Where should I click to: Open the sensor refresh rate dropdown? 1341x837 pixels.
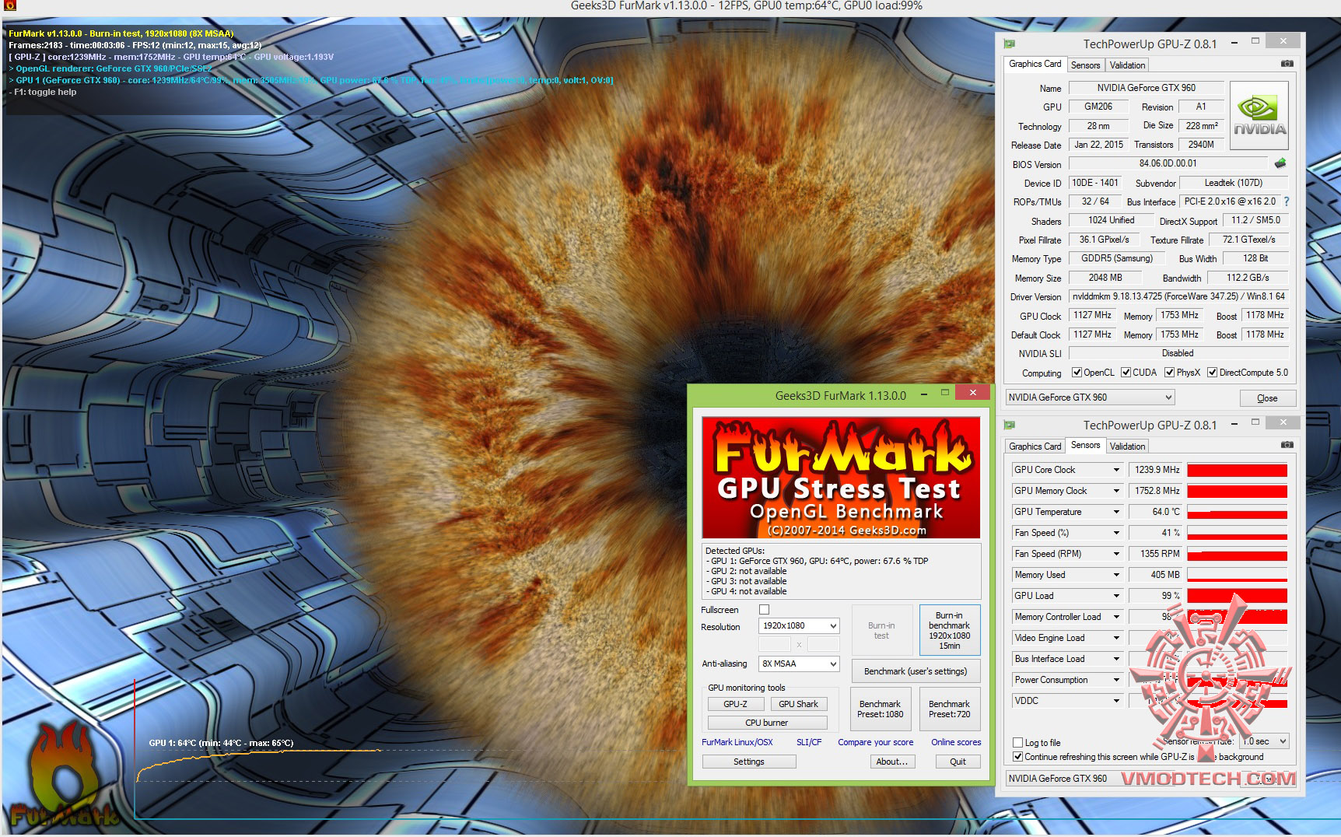coord(1264,741)
